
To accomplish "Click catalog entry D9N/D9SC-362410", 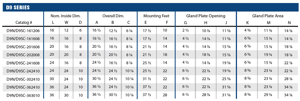I will (x=23, y=87).
